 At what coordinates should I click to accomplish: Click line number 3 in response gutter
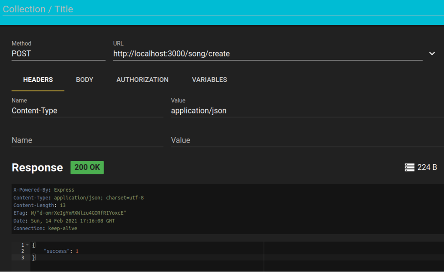[x=23, y=258]
